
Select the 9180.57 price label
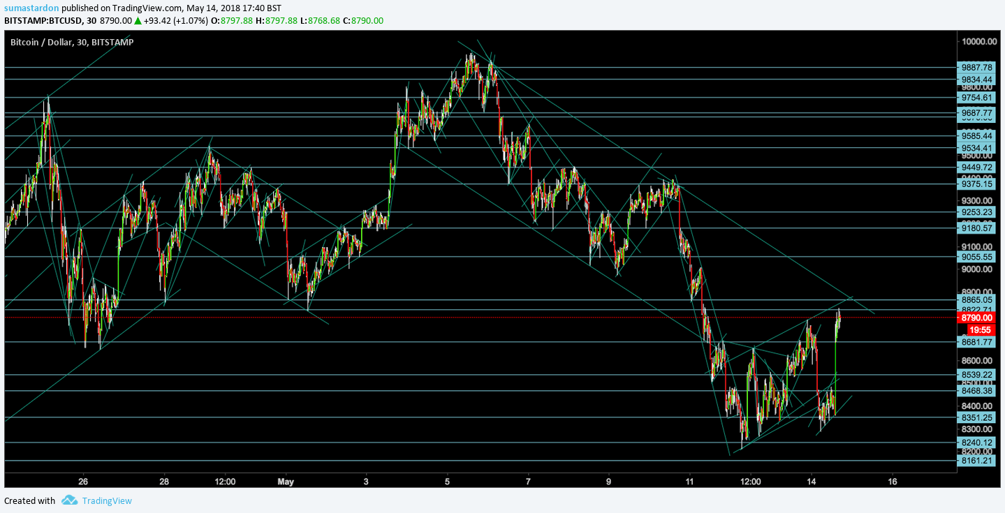pyautogui.click(x=976, y=228)
